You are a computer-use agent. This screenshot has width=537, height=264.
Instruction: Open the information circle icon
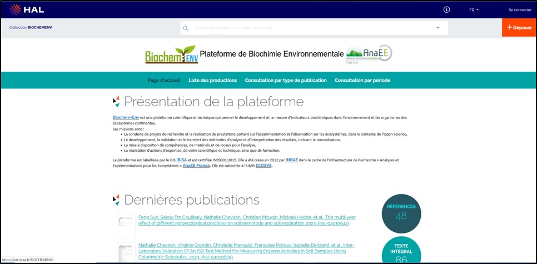[x=446, y=10]
